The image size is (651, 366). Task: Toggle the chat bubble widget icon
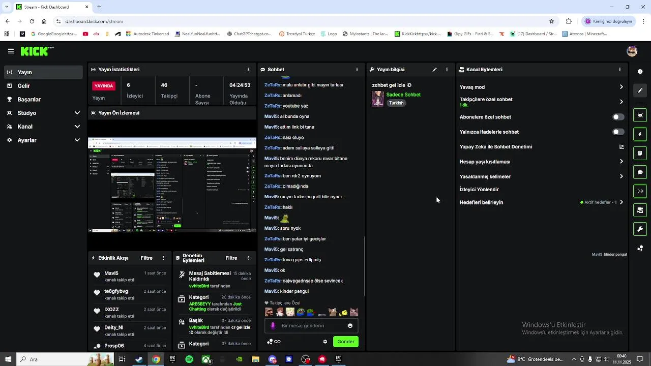(640, 172)
